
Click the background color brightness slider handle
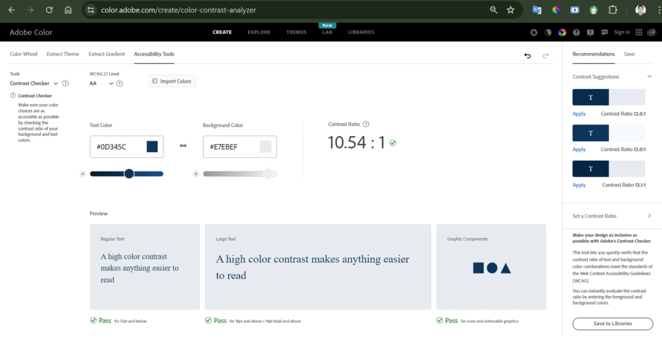point(268,174)
